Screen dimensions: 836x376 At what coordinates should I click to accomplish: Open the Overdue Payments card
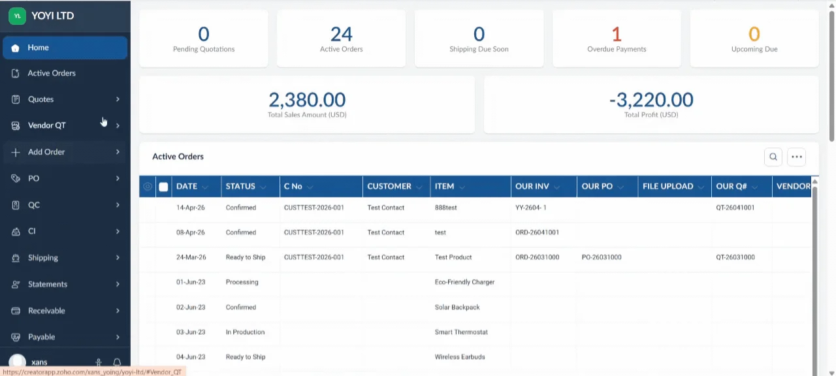click(x=617, y=39)
